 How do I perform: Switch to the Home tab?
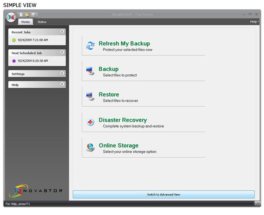pos(26,22)
